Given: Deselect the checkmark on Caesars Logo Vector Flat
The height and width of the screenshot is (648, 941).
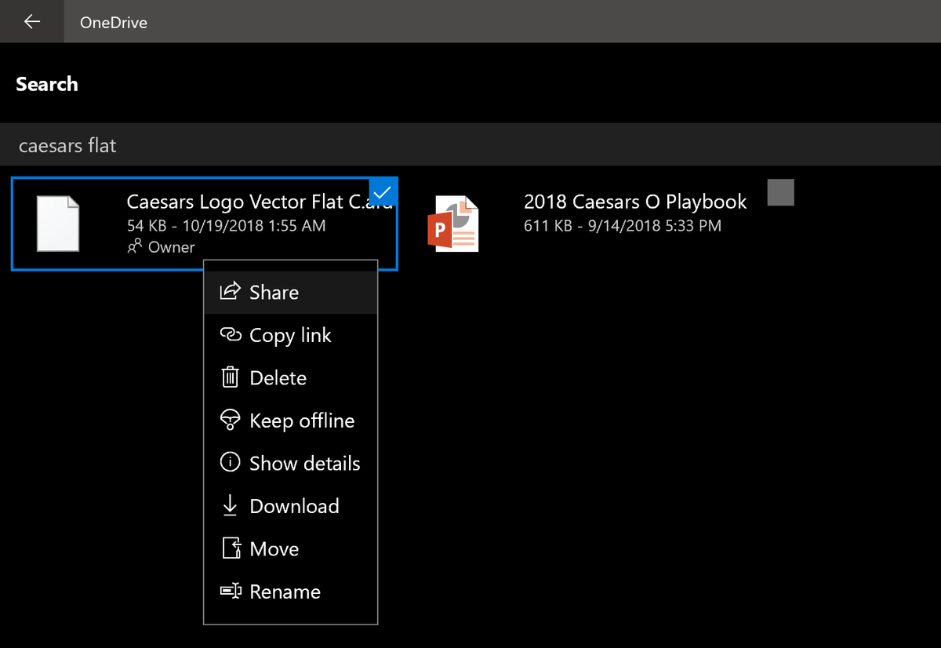Looking at the screenshot, I should coord(383,192).
